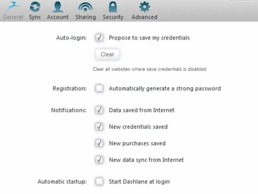Uncheck New data sync from Internet
This screenshot has width=258, height=194.
tap(99, 160)
